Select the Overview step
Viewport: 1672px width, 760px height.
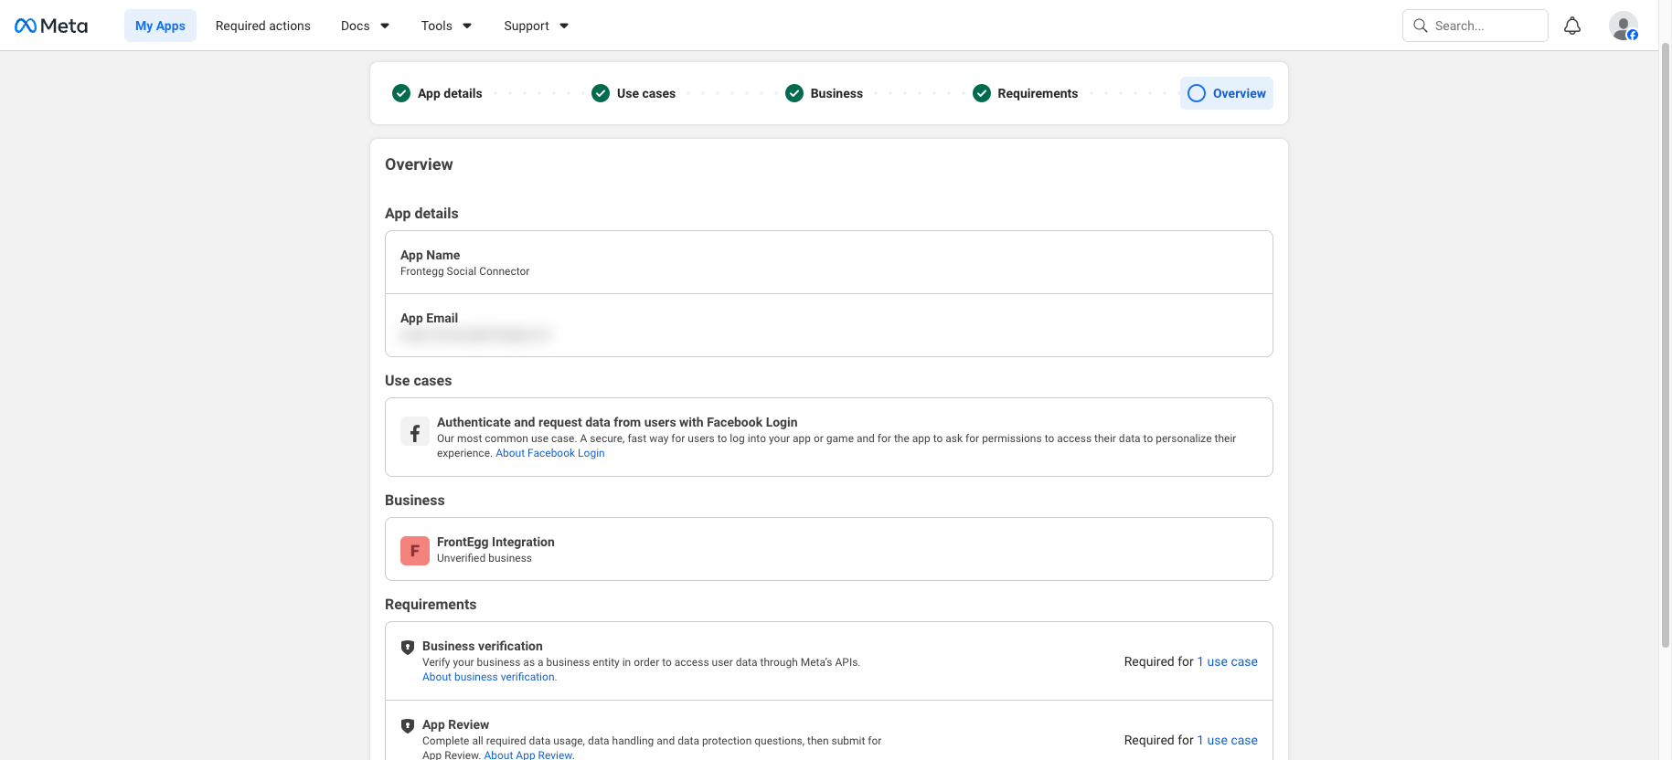coord(1227,93)
